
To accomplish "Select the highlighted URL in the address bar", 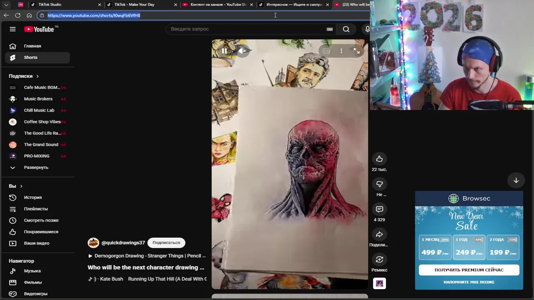I will coord(94,15).
